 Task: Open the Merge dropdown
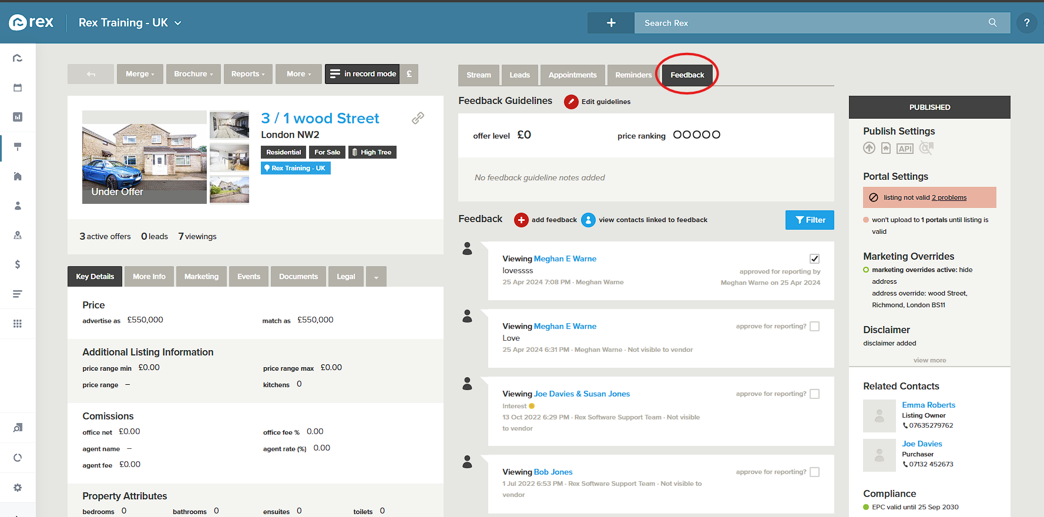point(140,74)
